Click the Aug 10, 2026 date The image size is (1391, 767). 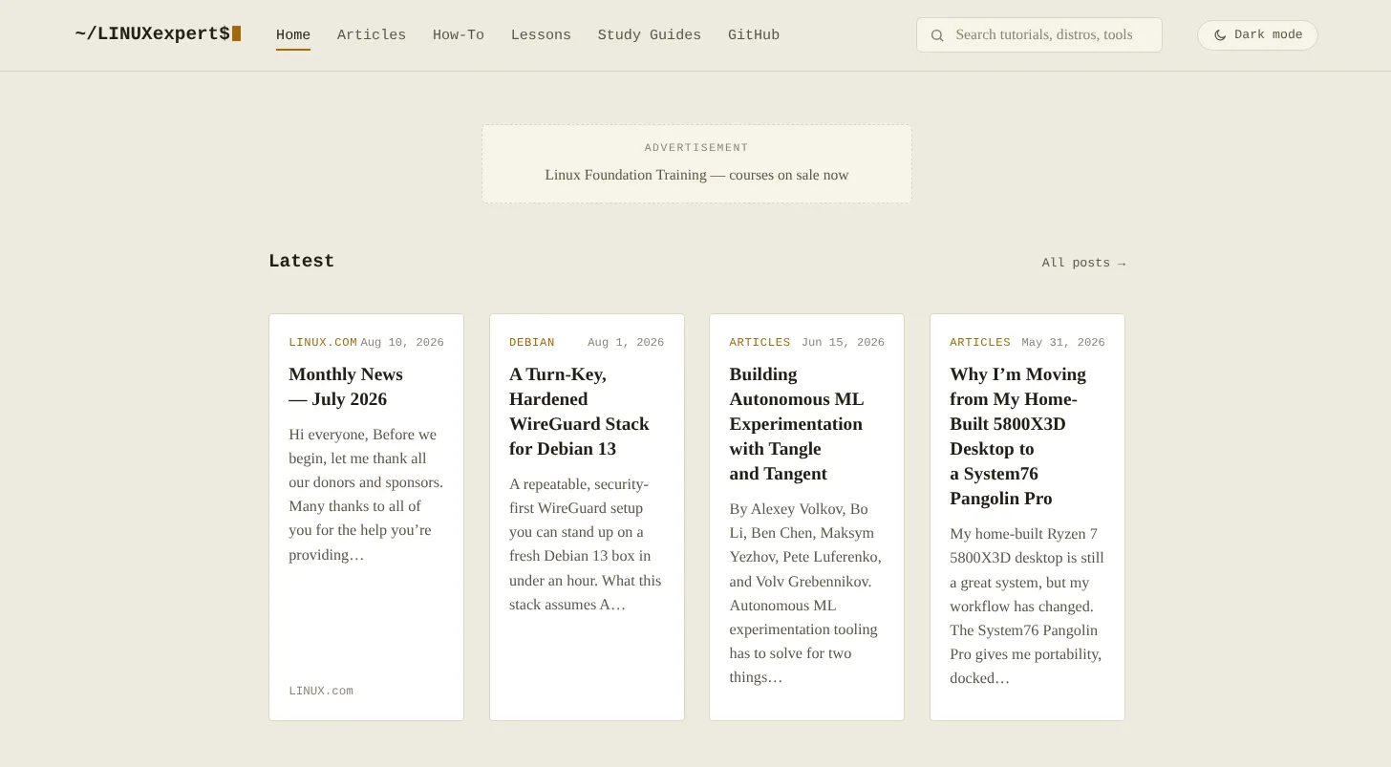pos(402,342)
